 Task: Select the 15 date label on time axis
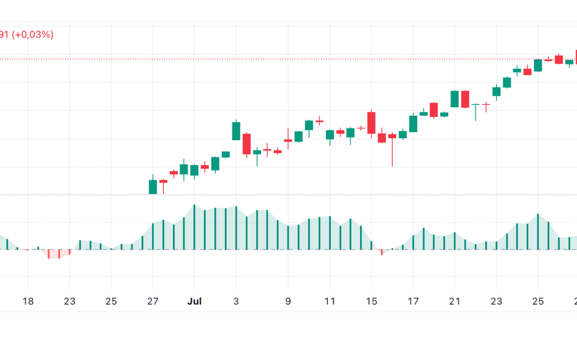point(371,302)
